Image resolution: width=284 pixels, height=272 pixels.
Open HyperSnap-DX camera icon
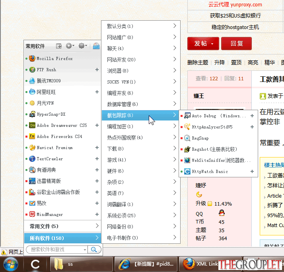[x=32, y=114]
